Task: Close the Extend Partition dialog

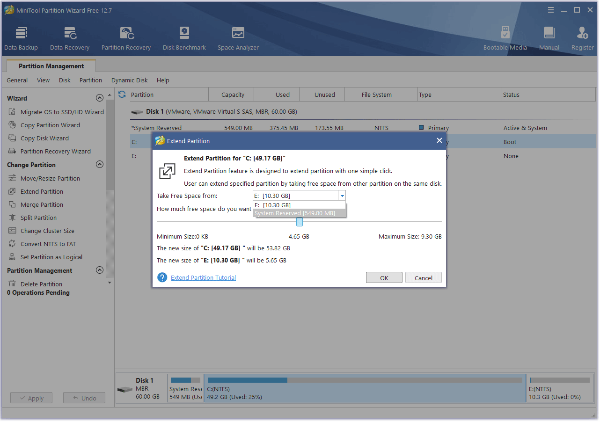Action: coord(439,140)
